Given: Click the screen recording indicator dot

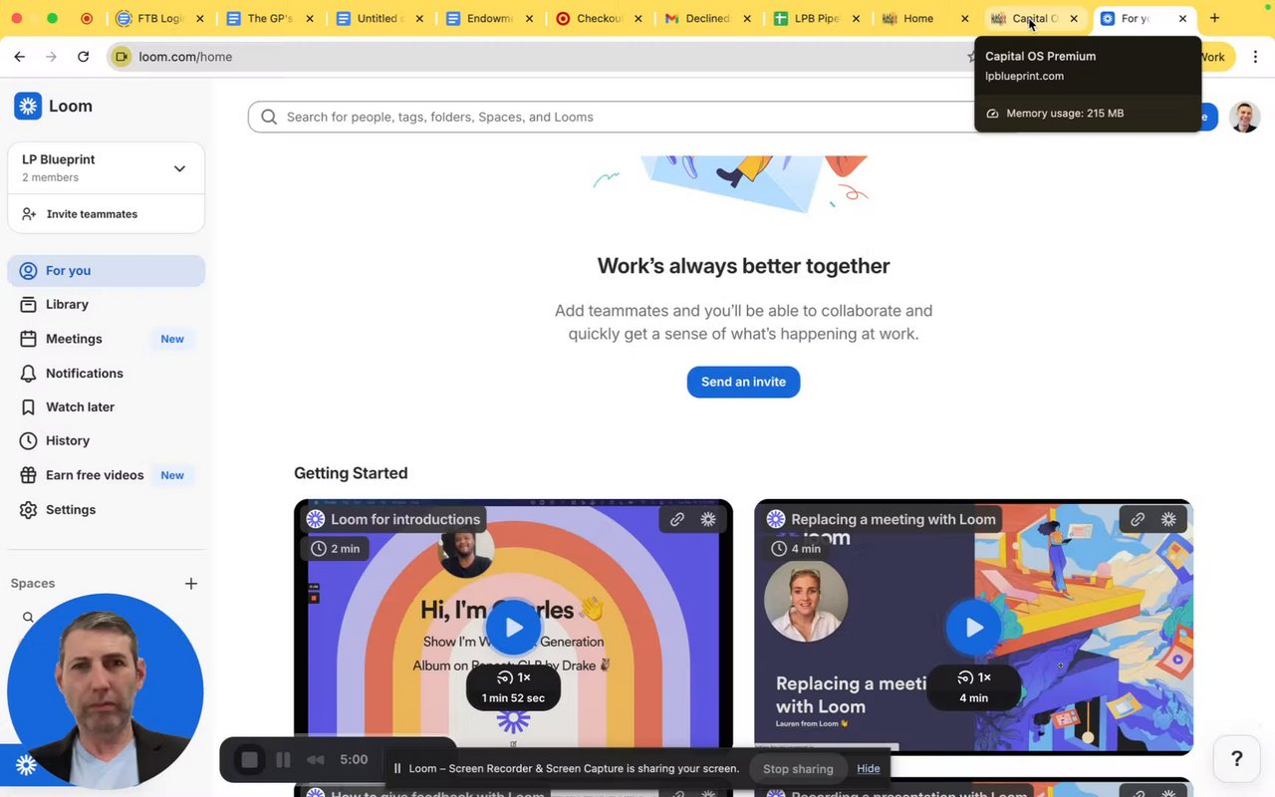Looking at the screenshot, I should 87,18.
